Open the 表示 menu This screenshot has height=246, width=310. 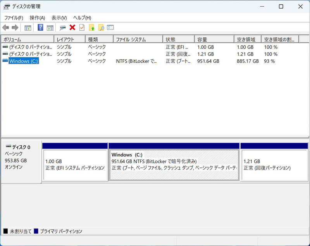(58, 17)
